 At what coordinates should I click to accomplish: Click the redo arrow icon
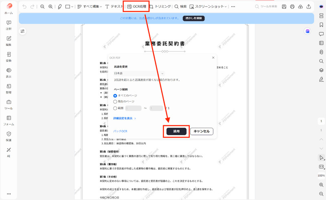point(32,7)
